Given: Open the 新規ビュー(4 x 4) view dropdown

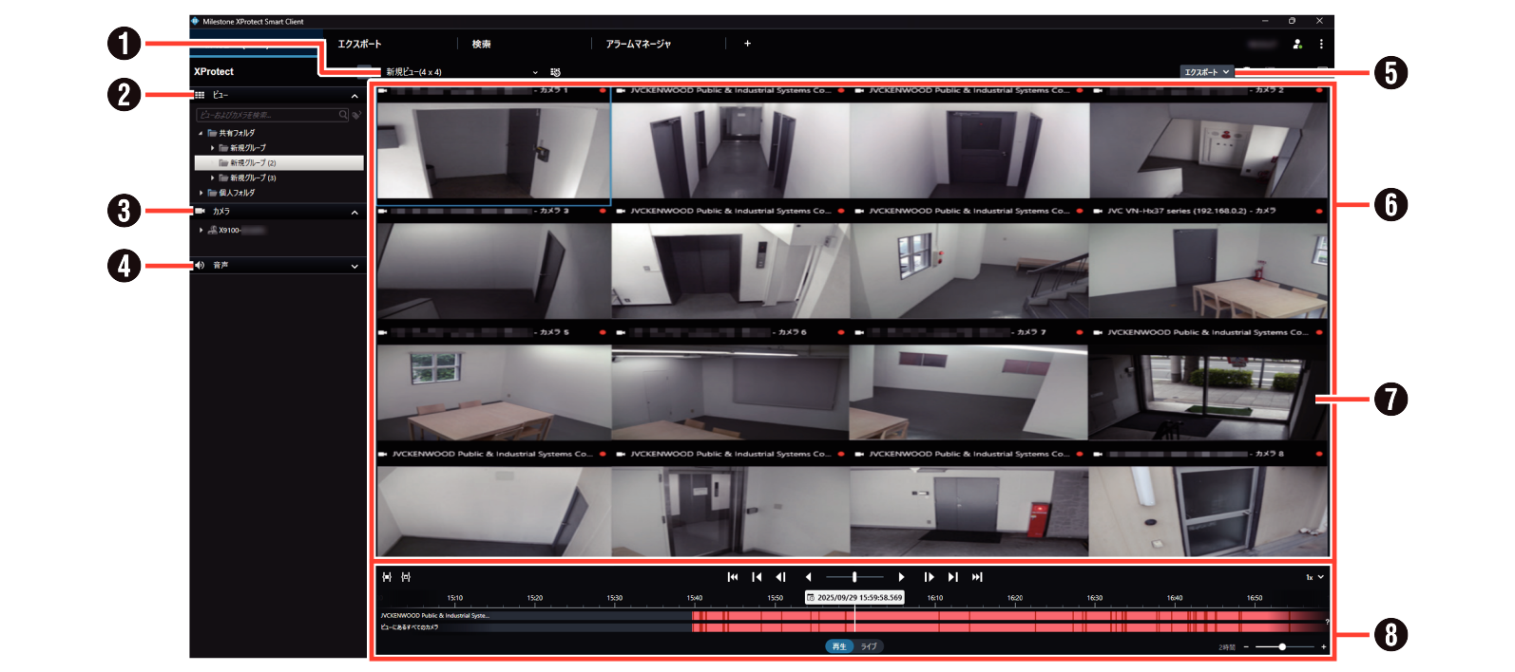Looking at the screenshot, I should [x=461, y=72].
